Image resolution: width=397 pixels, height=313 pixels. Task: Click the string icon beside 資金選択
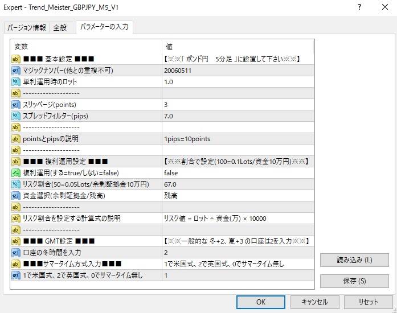click(x=16, y=196)
